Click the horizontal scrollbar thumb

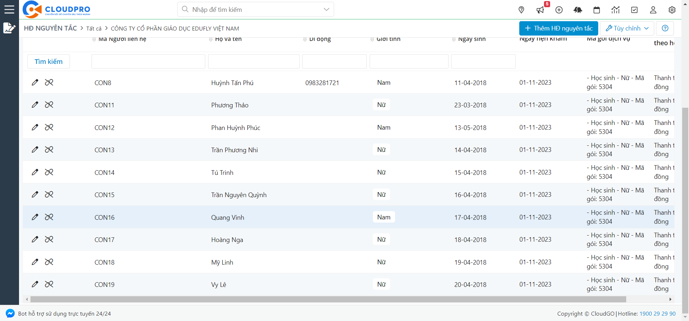pos(328,299)
